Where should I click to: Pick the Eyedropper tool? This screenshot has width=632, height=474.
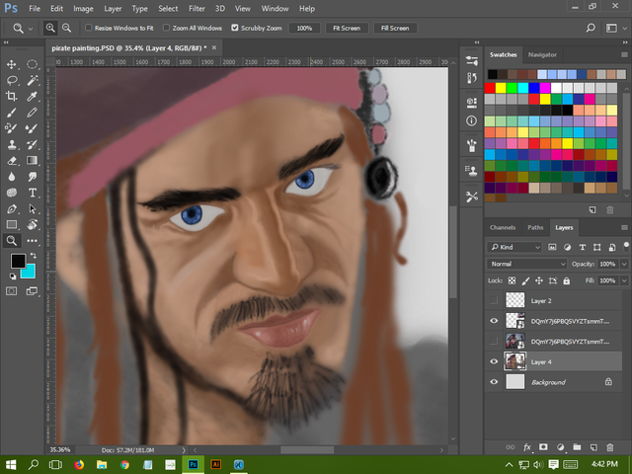[33, 96]
